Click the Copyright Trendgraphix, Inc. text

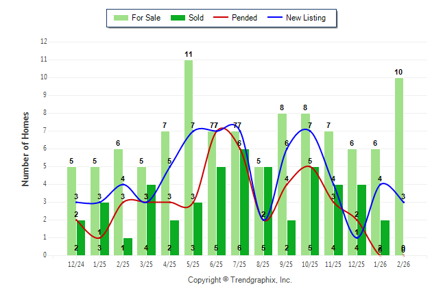239,280
